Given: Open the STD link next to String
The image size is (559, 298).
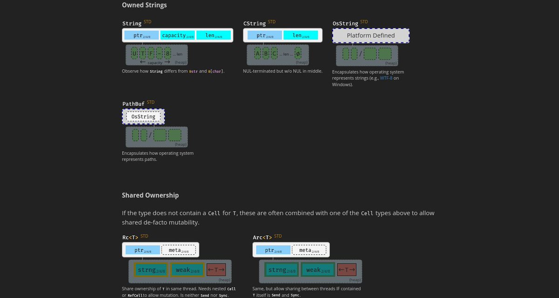Looking at the screenshot, I should click(x=147, y=22).
